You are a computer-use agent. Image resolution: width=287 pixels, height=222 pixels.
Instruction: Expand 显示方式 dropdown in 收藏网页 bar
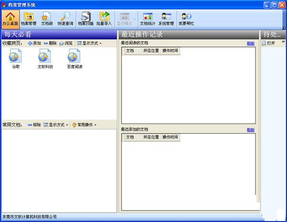[89, 44]
